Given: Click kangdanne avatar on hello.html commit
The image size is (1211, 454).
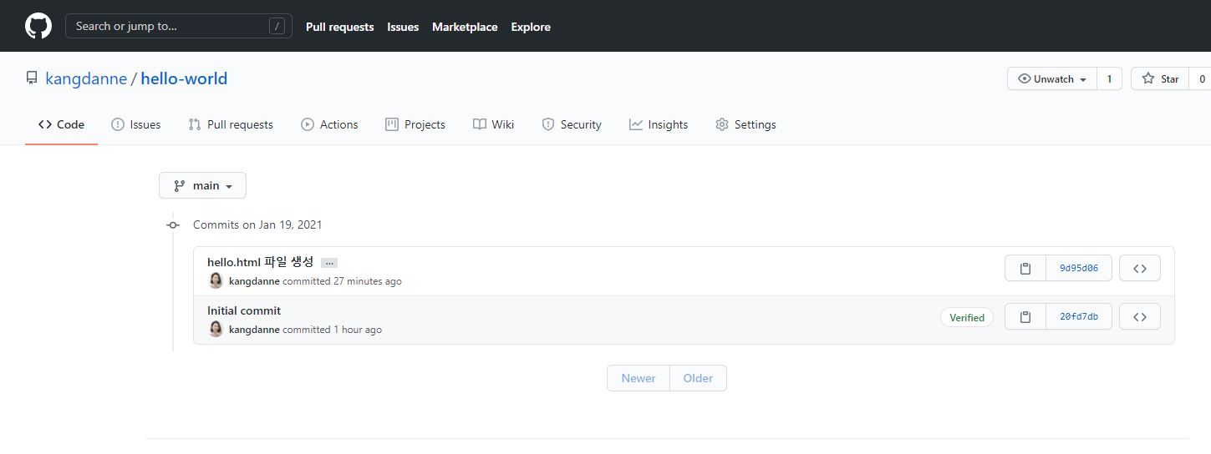Looking at the screenshot, I should pos(216,280).
